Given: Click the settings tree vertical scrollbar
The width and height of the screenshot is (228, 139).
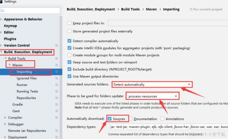Looking at the screenshot, I should [61, 77].
